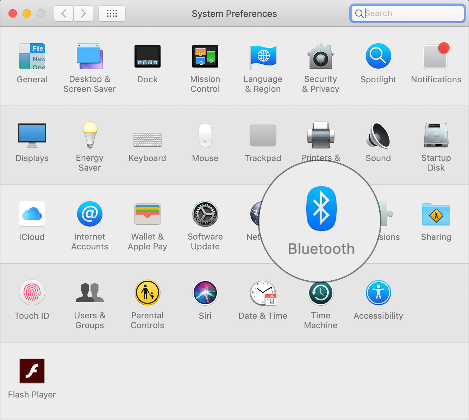This screenshot has height=420, width=469.
Task: Open Software Update preferences
Action: pyautogui.click(x=205, y=214)
